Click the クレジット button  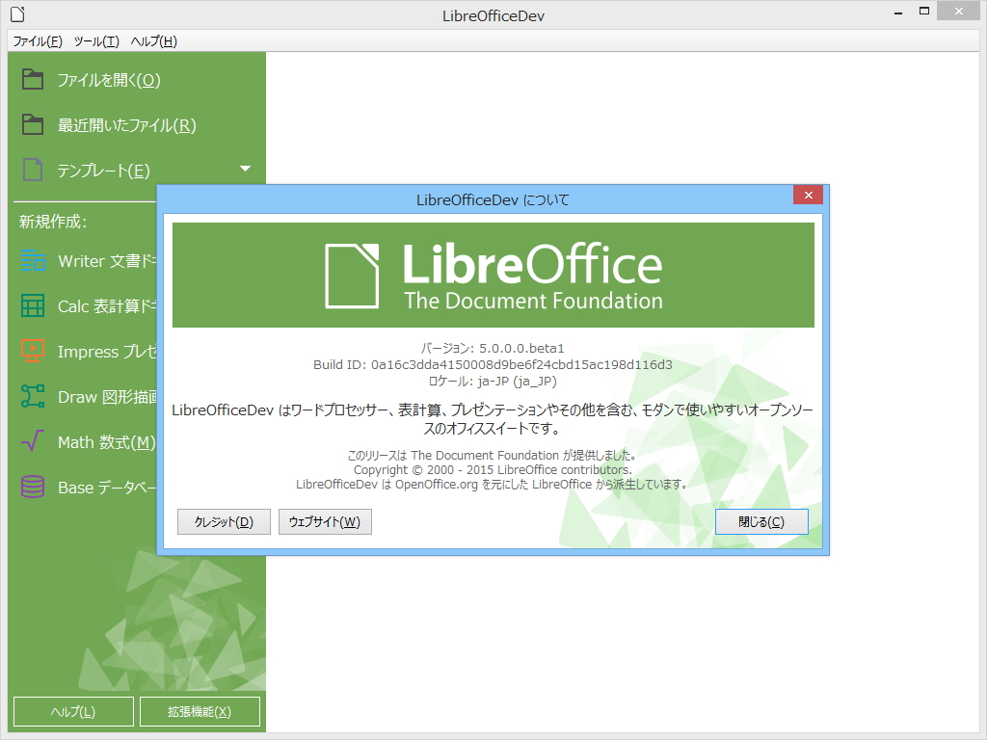point(224,521)
